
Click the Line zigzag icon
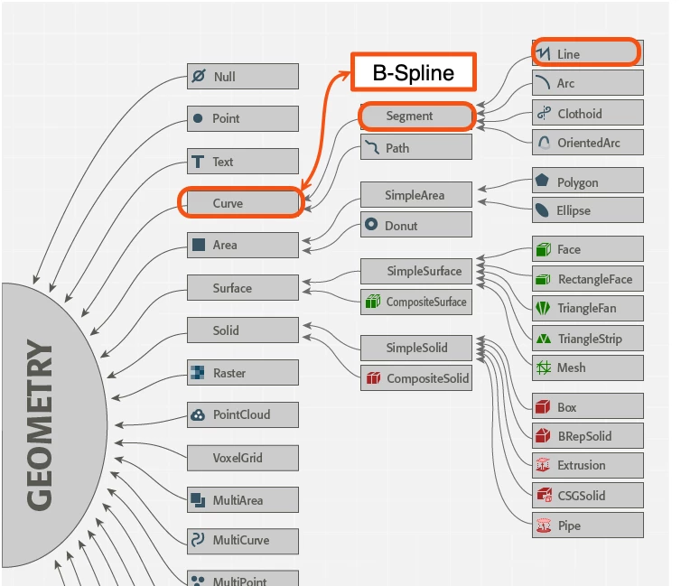click(x=543, y=53)
